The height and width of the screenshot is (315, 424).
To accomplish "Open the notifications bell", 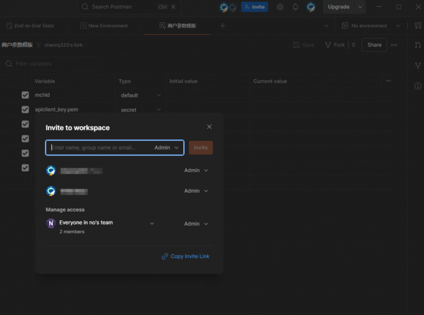I will pyautogui.click(x=296, y=7).
